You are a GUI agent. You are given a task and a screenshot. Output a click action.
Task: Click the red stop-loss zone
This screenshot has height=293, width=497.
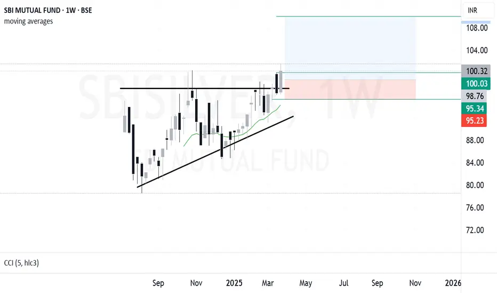[x=350, y=89]
